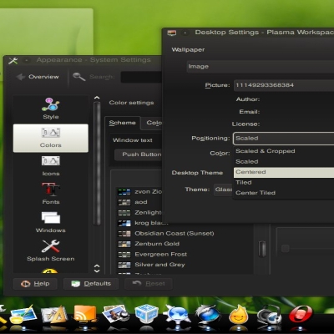Viewport: 334px width, 334px height.
Task: Click the Search input field
Action: click(141, 77)
